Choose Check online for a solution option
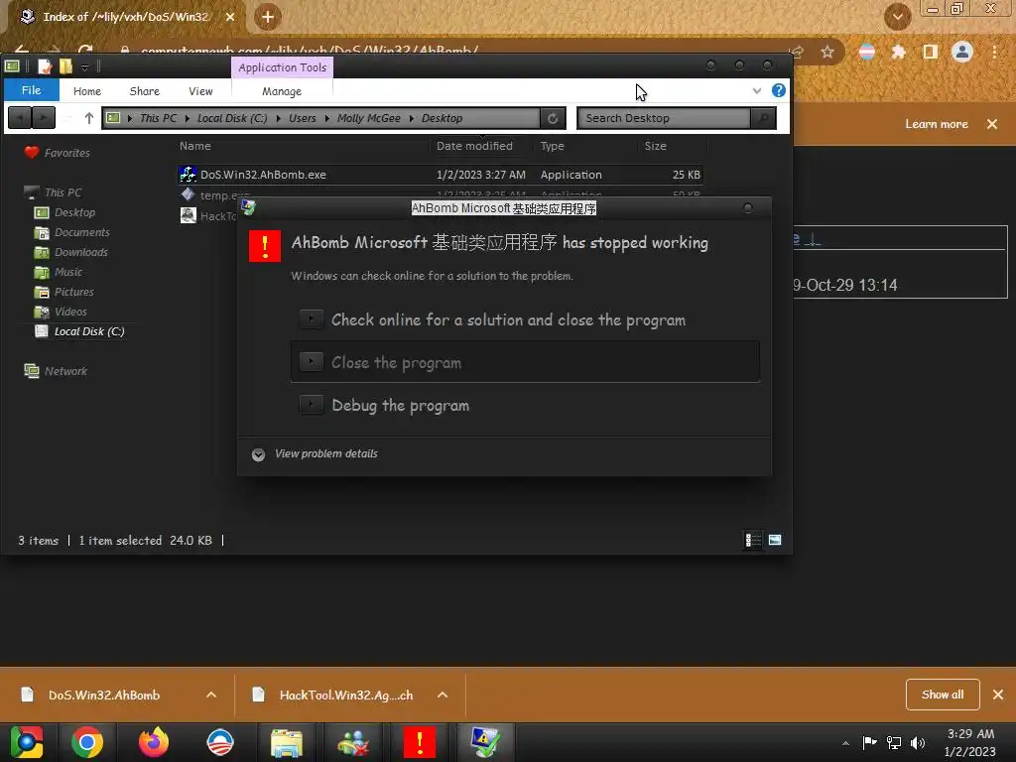The height and width of the screenshot is (762, 1016). coord(525,320)
